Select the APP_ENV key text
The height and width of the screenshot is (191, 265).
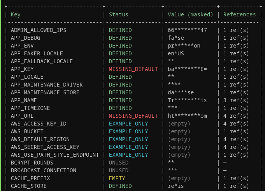click(x=22, y=46)
